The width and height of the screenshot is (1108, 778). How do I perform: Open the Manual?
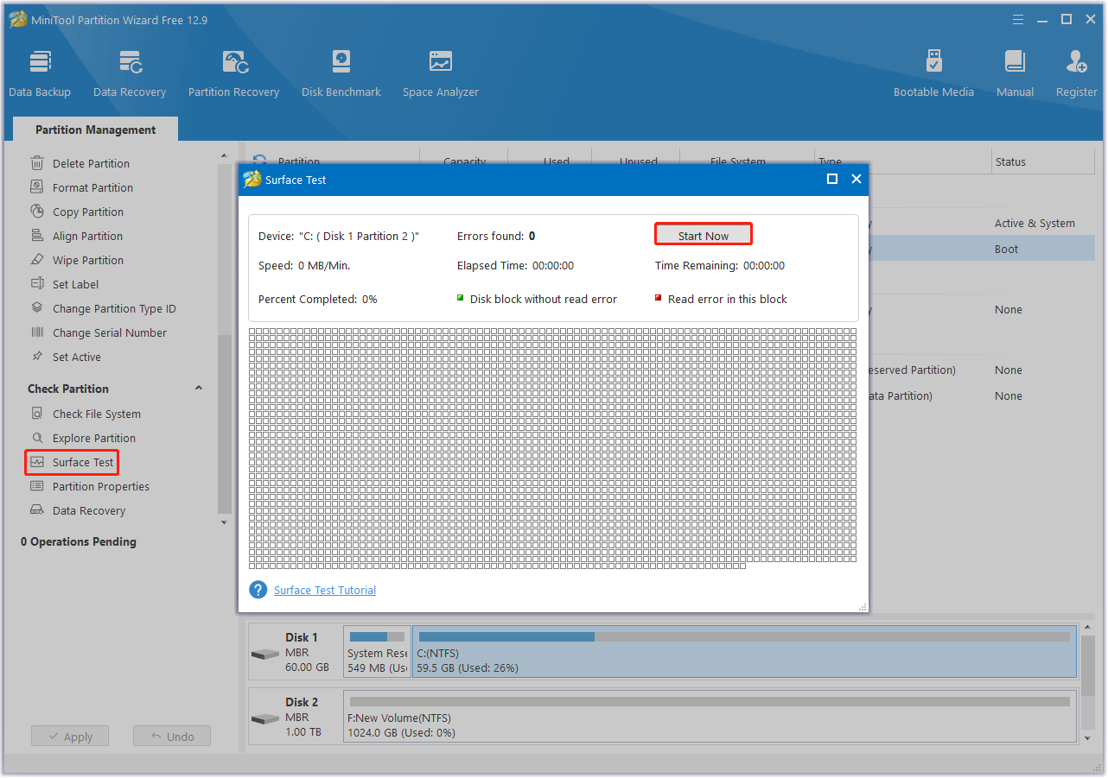tap(1015, 73)
